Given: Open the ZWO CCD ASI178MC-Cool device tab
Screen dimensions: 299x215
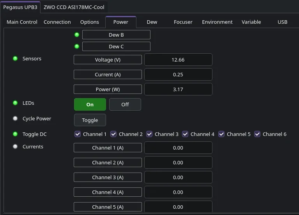Looking at the screenshot, I should (x=74, y=7).
